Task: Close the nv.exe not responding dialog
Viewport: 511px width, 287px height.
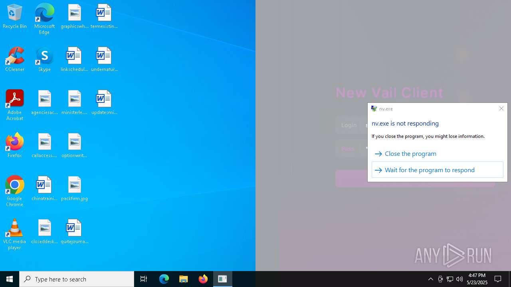Action: pyautogui.click(x=501, y=108)
